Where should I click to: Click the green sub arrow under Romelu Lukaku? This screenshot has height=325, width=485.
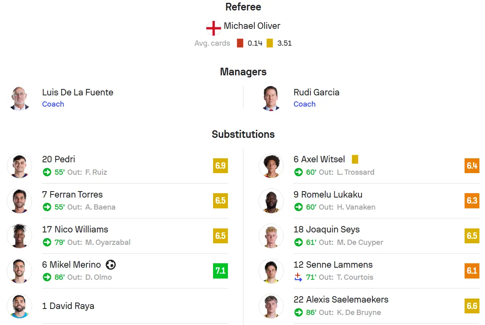(298, 207)
